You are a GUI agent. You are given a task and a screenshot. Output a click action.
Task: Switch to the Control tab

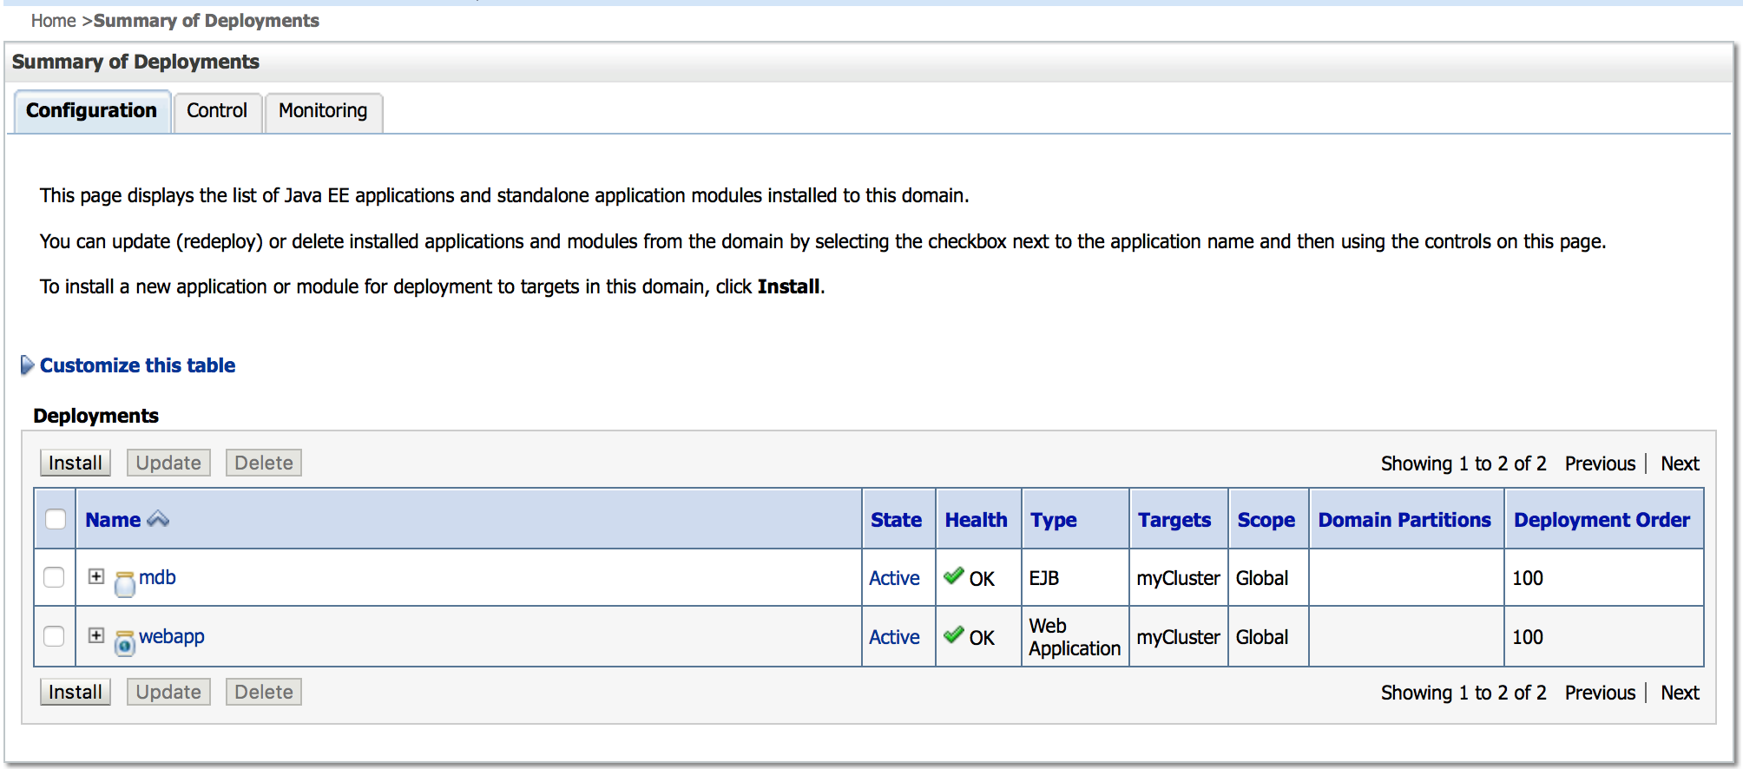[x=217, y=111]
